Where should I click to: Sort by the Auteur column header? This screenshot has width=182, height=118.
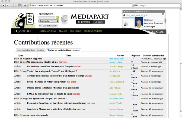(x=120, y=56)
